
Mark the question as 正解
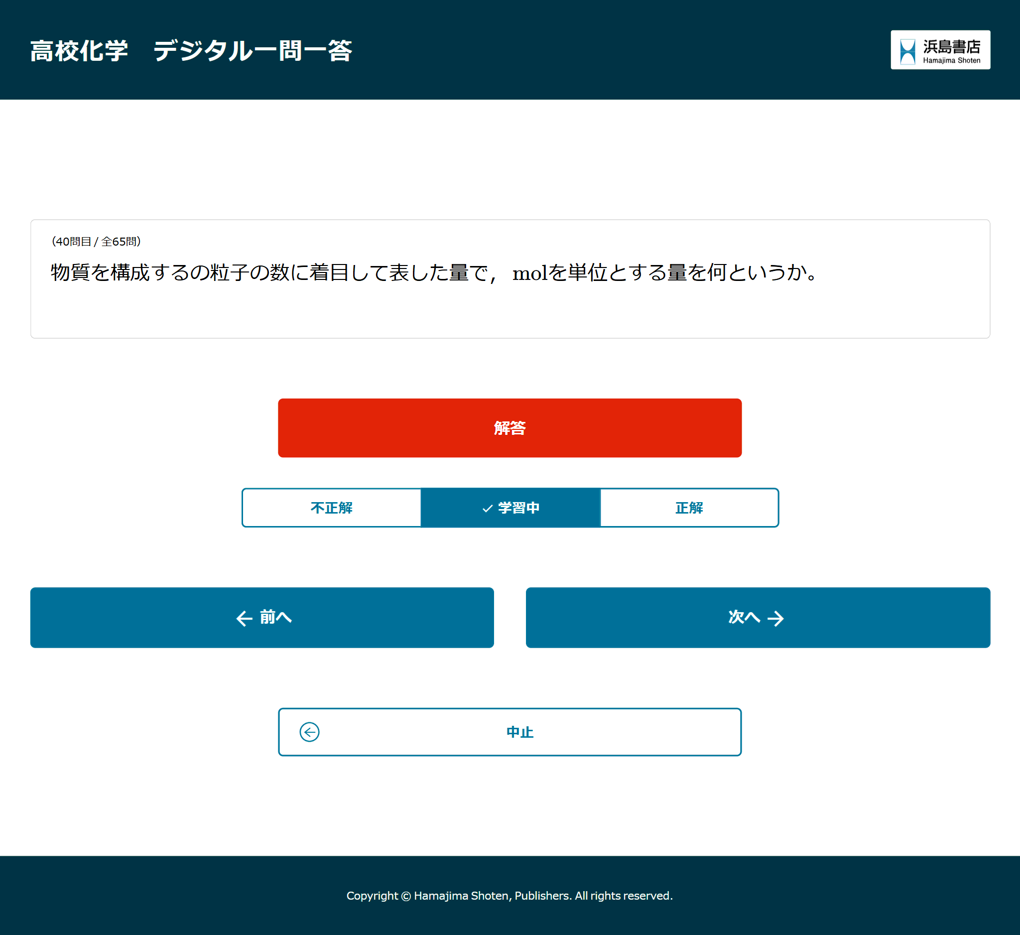[x=689, y=508]
